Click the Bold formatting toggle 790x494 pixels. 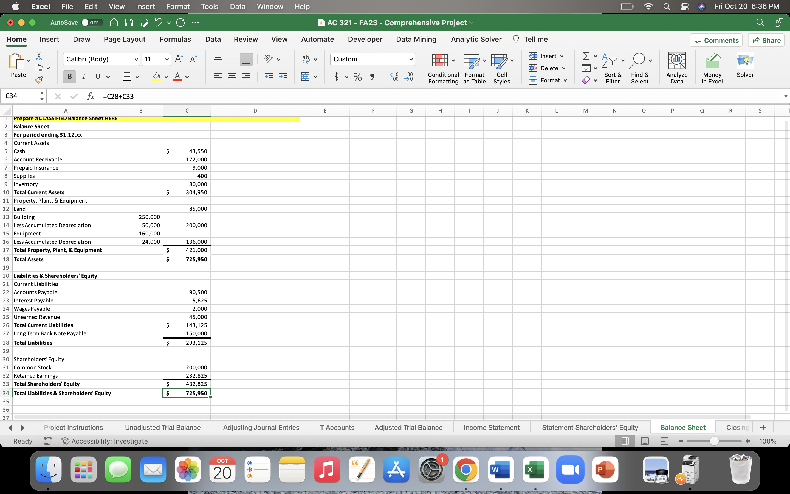pyautogui.click(x=69, y=76)
